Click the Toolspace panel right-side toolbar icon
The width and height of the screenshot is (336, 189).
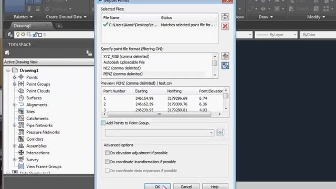pyautogui.click(x=89, y=53)
